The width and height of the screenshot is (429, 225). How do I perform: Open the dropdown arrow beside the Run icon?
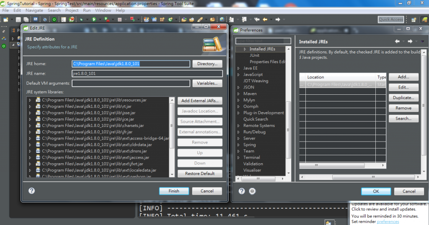(x=100, y=20)
